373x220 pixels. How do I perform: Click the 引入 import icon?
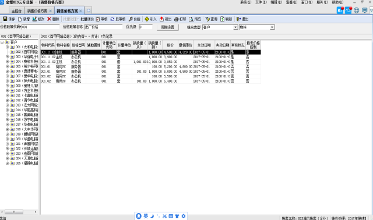point(147,19)
